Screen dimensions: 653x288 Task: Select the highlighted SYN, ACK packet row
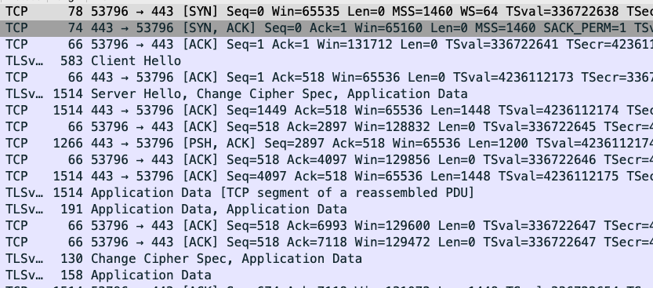(x=326, y=28)
